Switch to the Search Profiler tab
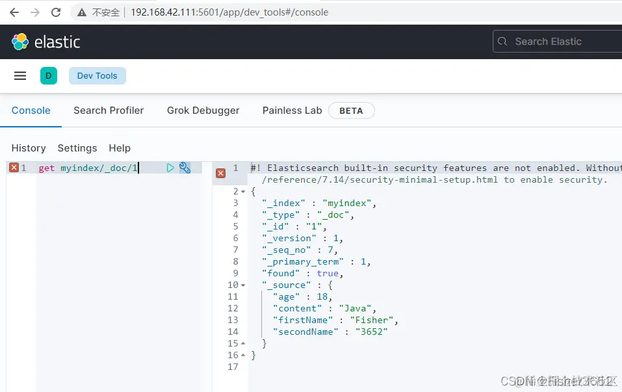 (109, 111)
